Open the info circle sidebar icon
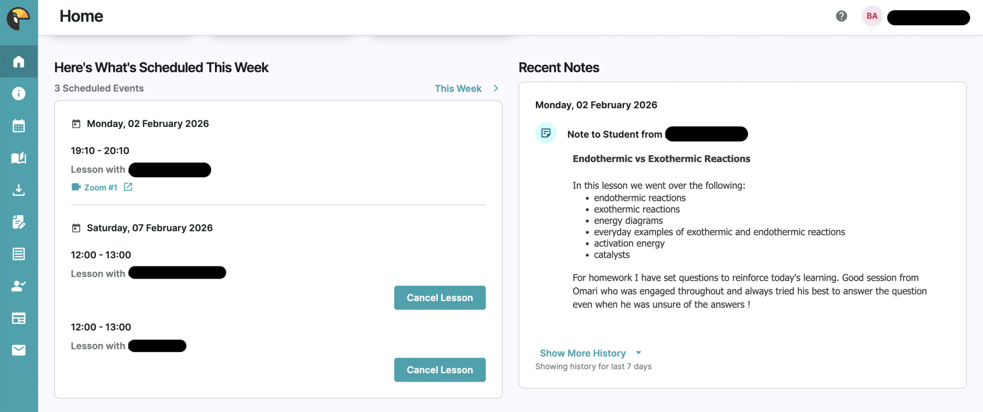The image size is (983, 412). [18, 94]
